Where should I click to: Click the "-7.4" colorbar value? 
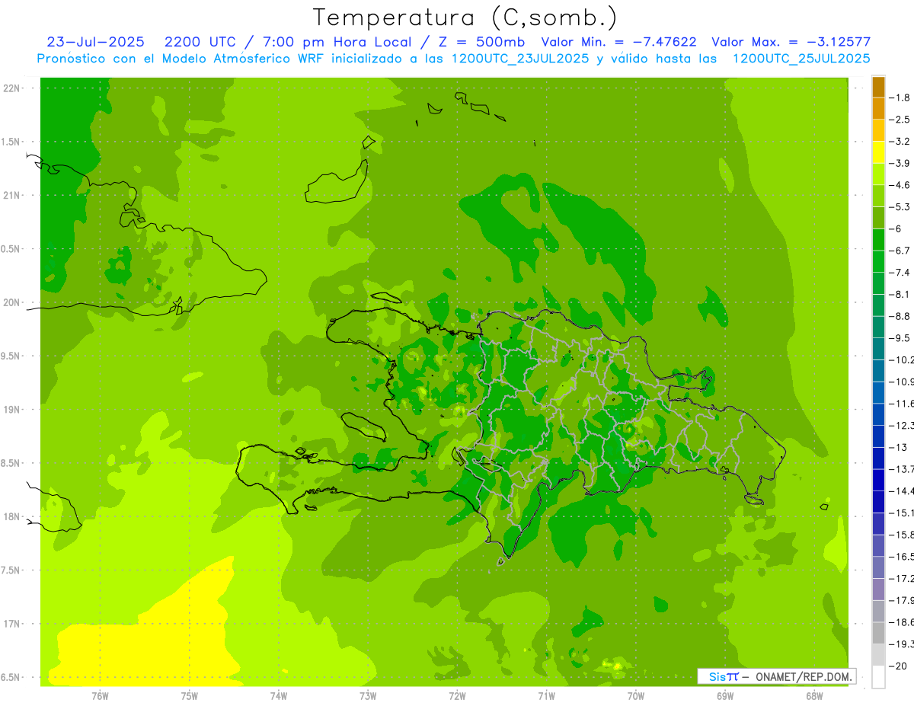(900, 272)
